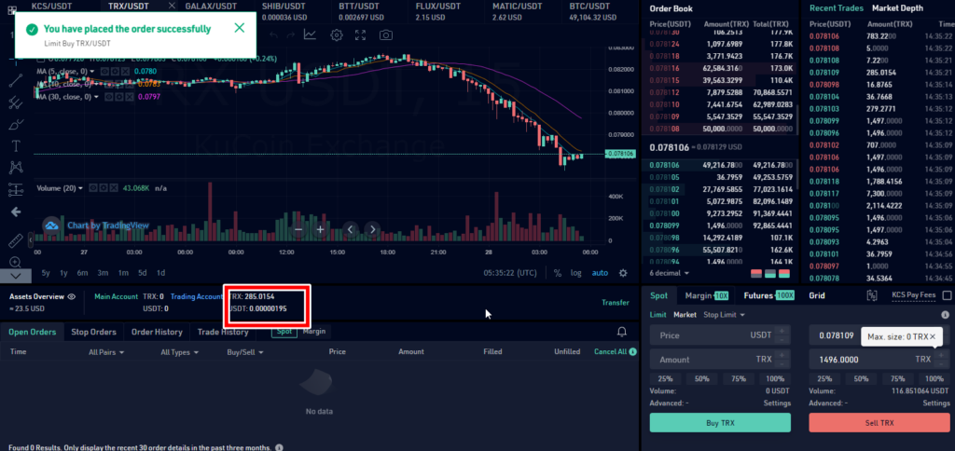
Task: Toggle Assets Overview visibility eye
Action: (x=73, y=296)
